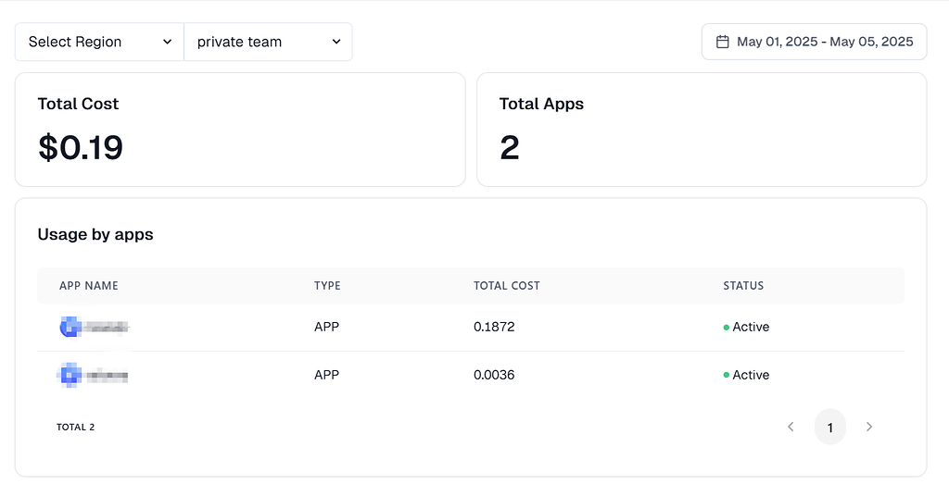The height and width of the screenshot is (484, 949).
Task: Click the Total Cost card title
Action: coord(78,104)
